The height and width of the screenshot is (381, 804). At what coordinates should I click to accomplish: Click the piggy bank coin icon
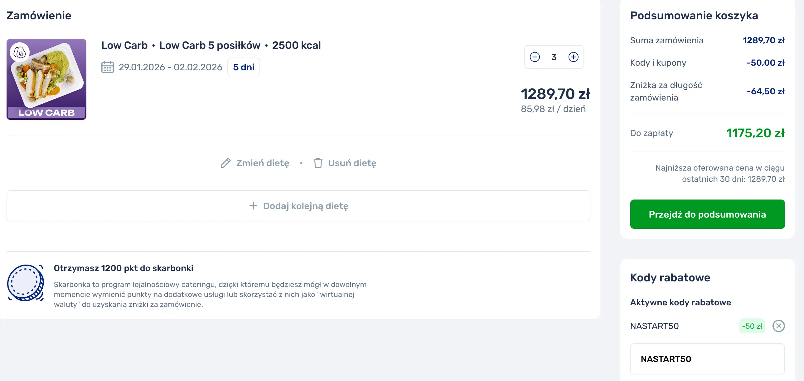(26, 283)
